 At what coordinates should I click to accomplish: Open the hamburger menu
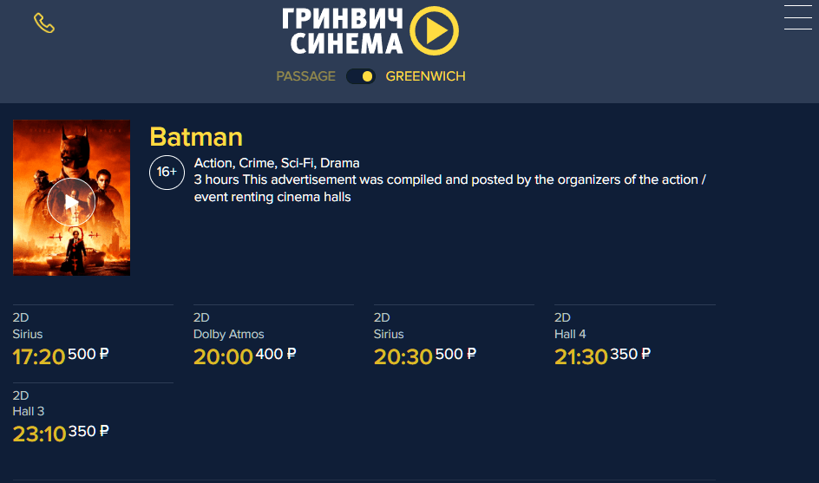pyautogui.click(x=797, y=18)
